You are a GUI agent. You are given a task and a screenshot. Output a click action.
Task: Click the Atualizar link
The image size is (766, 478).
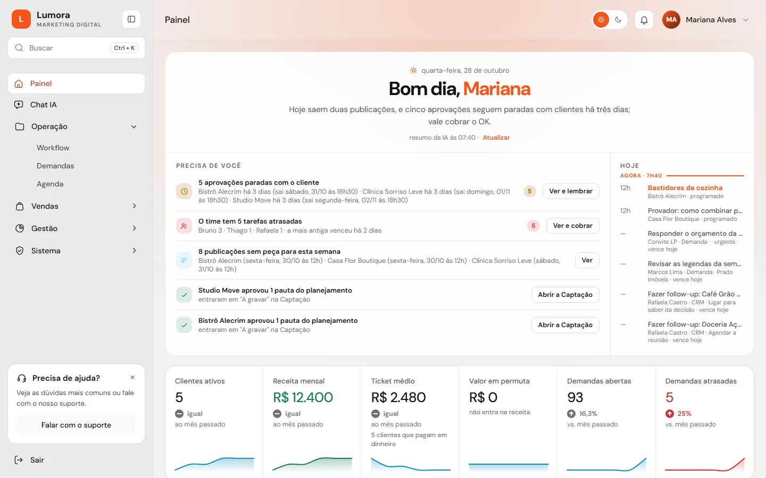[496, 138]
